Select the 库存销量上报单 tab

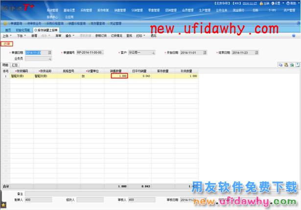click(x=46, y=30)
